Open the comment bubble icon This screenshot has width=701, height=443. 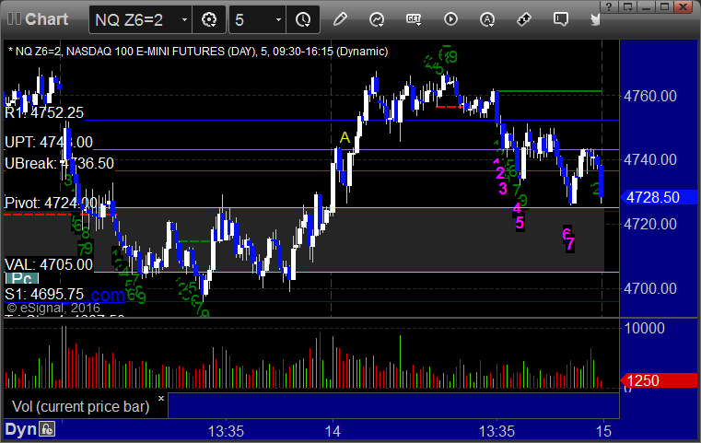pos(561,19)
